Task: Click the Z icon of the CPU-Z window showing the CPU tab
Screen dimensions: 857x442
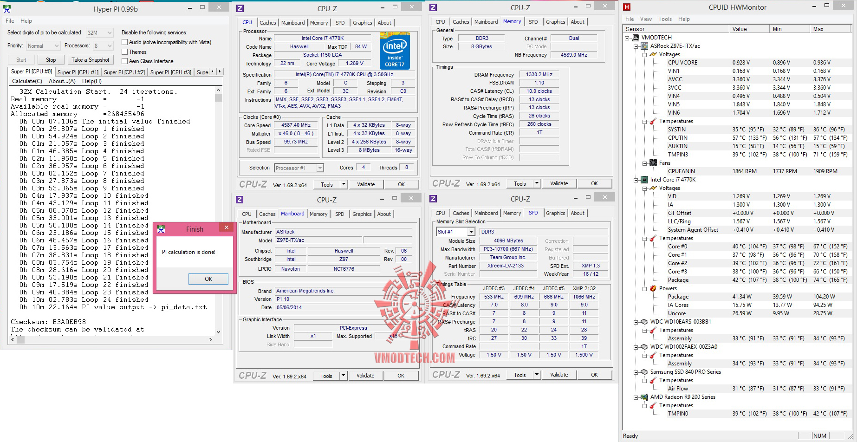Action: coord(240,8)
